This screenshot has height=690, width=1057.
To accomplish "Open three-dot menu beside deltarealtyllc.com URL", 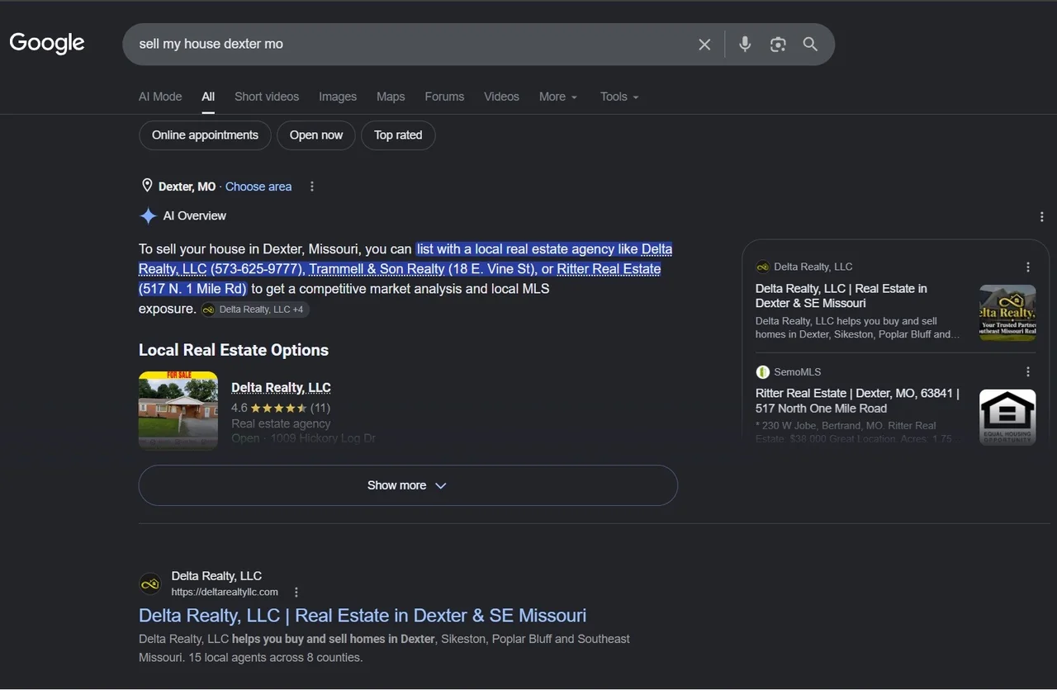I will (x=296, y=592).
